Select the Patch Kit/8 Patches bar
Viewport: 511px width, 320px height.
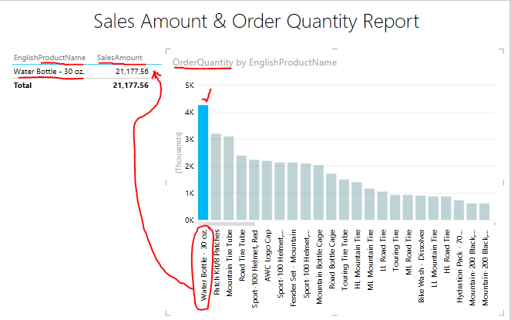[217, 177]
